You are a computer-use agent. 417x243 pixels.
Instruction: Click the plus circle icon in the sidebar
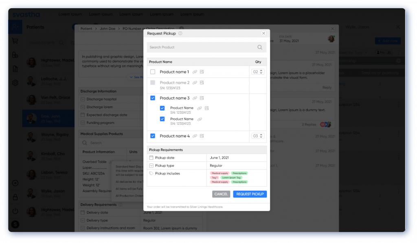click(x=15, y=183)
